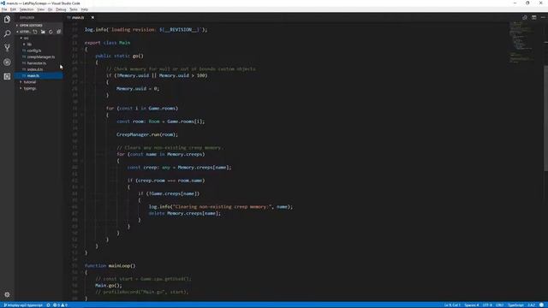The width and height of the screenshot is (548, 308).
Task: Open the Debug view in activity bar
Action: [7, 62]
